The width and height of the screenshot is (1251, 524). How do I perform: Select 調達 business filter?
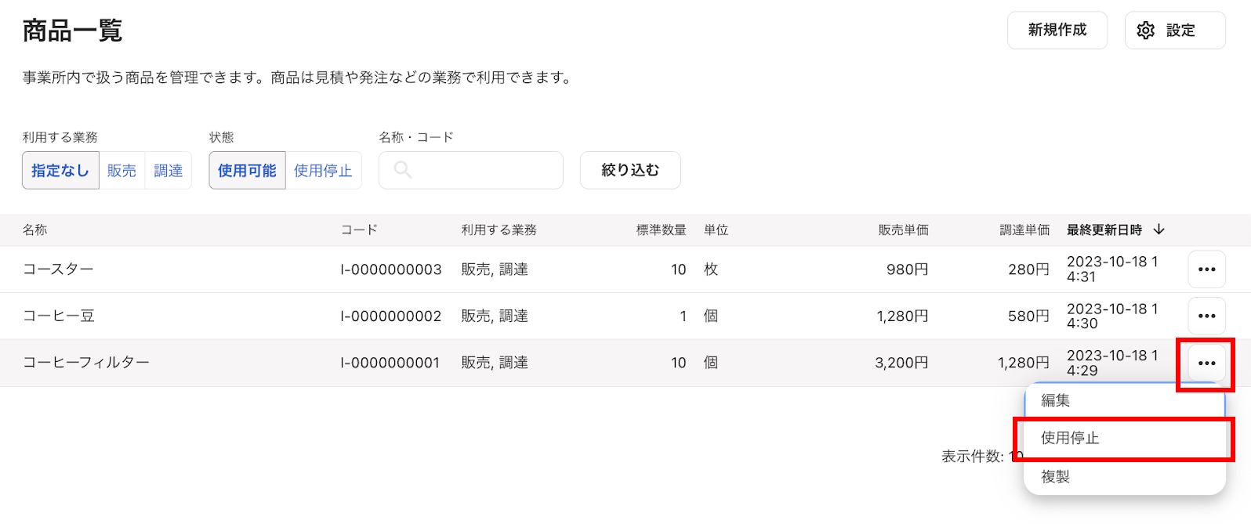[x=169, y=171]
